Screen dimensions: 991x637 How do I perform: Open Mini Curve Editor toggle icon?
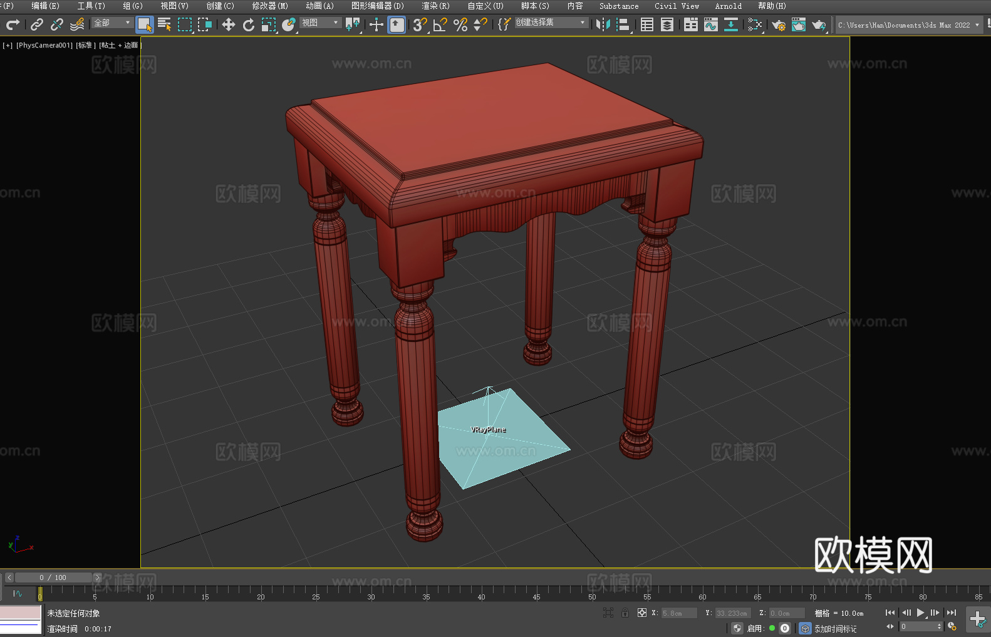(x=18, y=593)
